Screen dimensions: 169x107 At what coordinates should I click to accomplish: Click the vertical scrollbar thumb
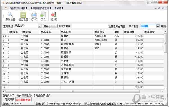165,43
